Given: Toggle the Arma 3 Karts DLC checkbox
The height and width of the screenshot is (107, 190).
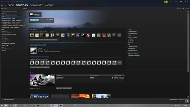Looking at the screenshot, I should 113,77.
